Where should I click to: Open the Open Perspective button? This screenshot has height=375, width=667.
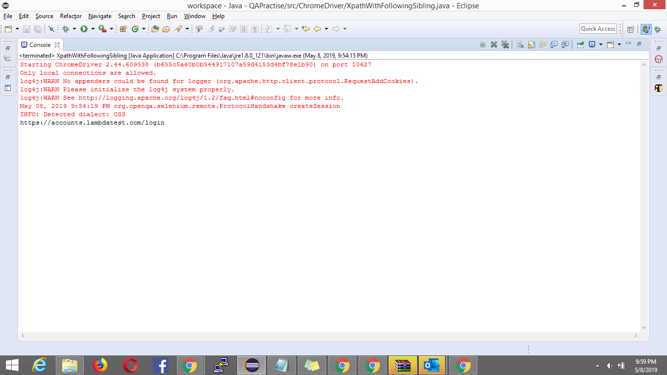[630, 29]
